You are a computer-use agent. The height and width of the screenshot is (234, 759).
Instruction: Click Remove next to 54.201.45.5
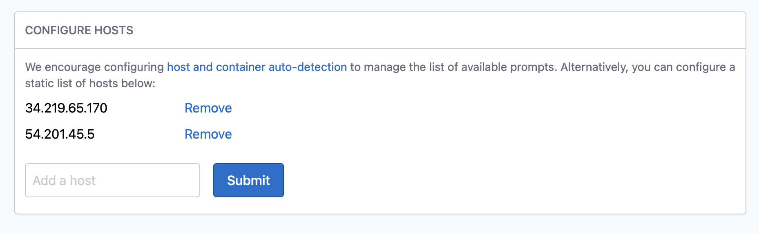point(208,134)
